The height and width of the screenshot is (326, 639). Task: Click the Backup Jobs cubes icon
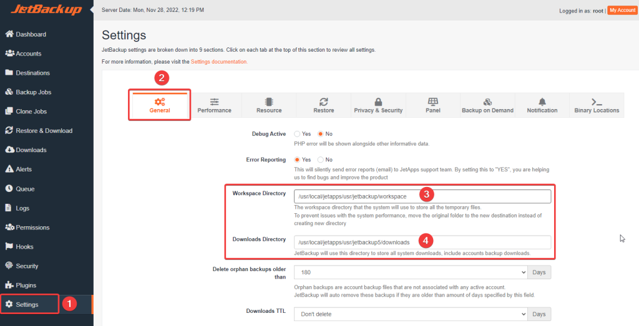pos(9,92)
